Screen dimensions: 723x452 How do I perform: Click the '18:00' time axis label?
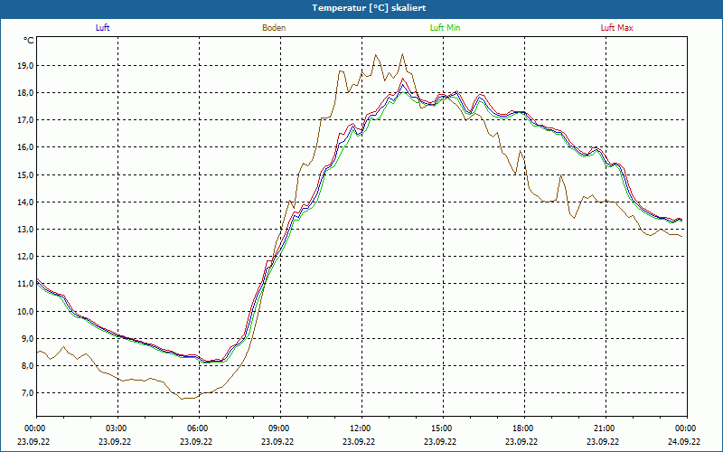524,428
